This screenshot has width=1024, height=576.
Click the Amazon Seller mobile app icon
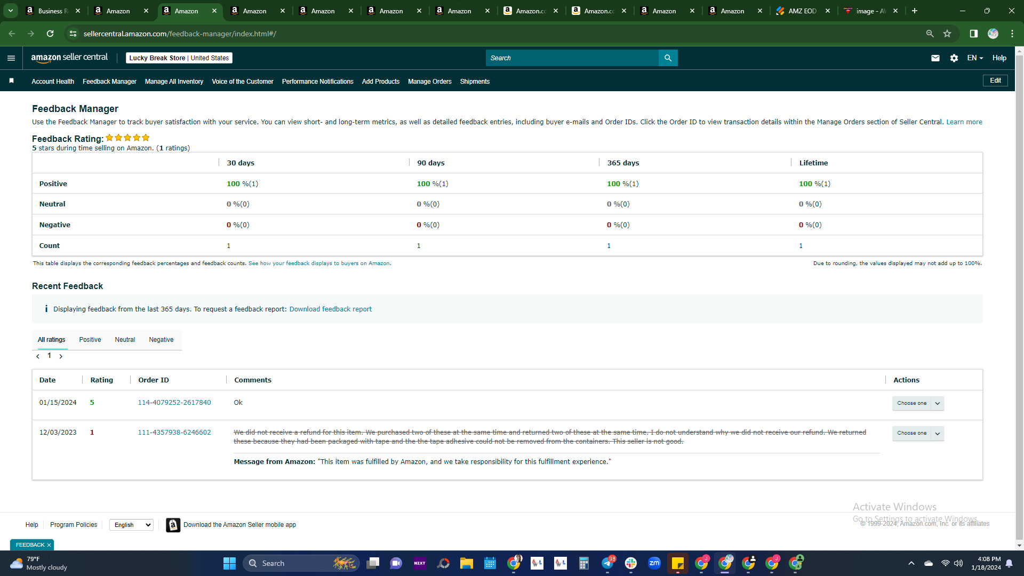[173, 525]
